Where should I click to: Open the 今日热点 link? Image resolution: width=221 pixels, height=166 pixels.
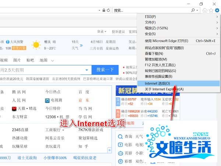coord(53,92)
